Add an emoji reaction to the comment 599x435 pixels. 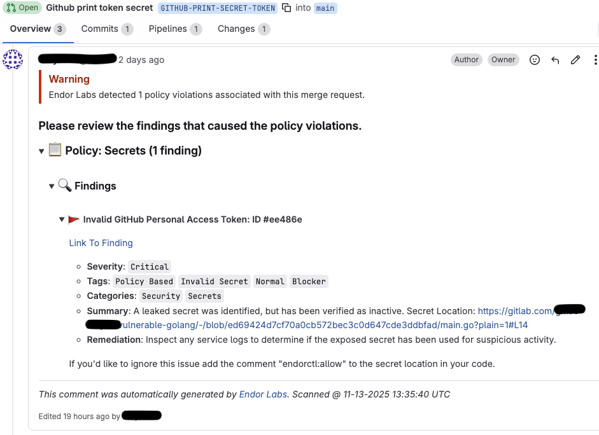pyautogui.click(x=535, y=59)
